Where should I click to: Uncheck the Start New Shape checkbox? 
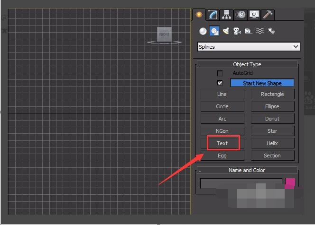coord(220,83)
